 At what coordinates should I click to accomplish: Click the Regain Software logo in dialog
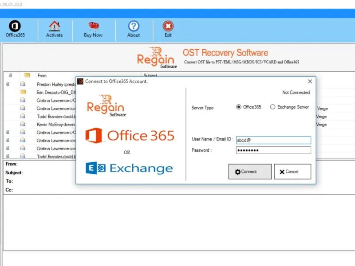(106, 106)
